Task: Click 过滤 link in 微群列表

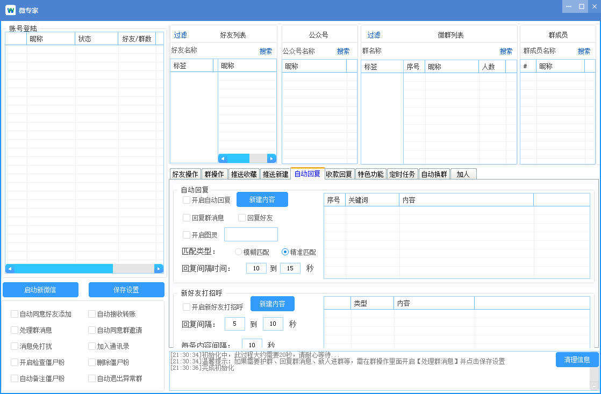Action: point(374,35)
